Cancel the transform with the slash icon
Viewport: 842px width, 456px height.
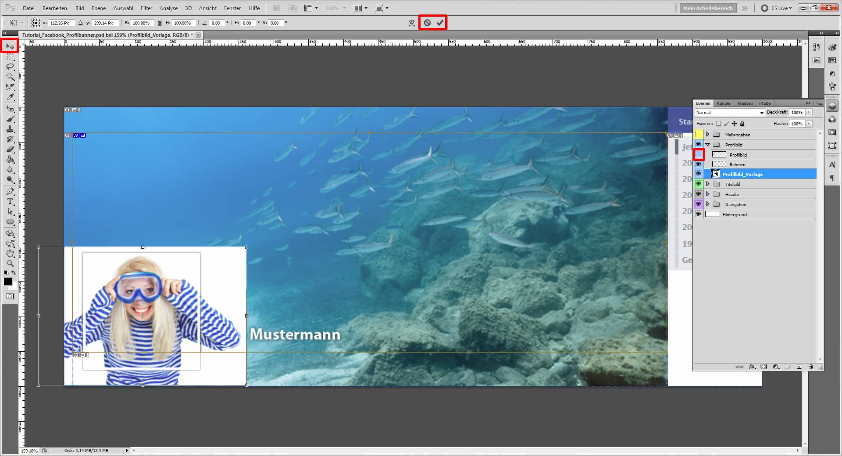tap(428, 23)
